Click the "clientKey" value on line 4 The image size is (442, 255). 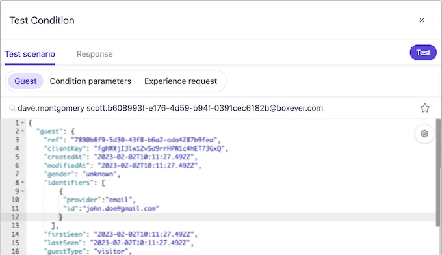tap(159, 148)
